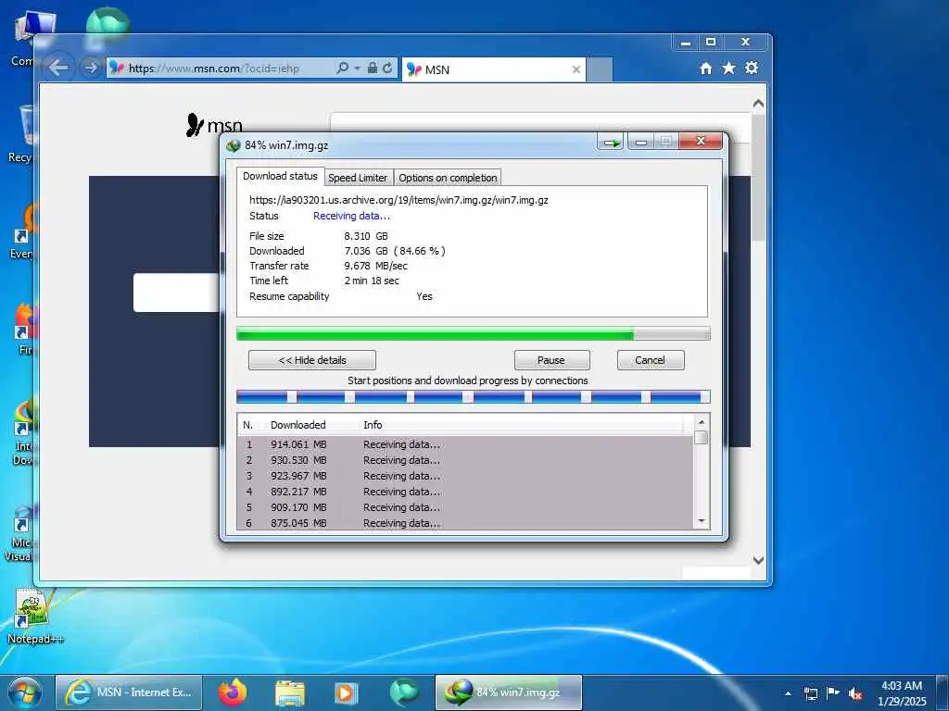This screenshot has height=711, width=949.
Task: Close the download progress dialog
Action: (x=701, y=141)
